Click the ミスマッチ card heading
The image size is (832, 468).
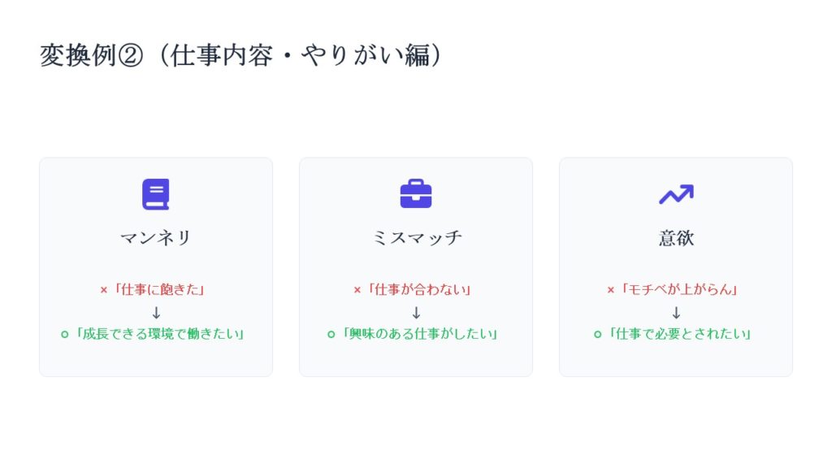click(416, 238)
